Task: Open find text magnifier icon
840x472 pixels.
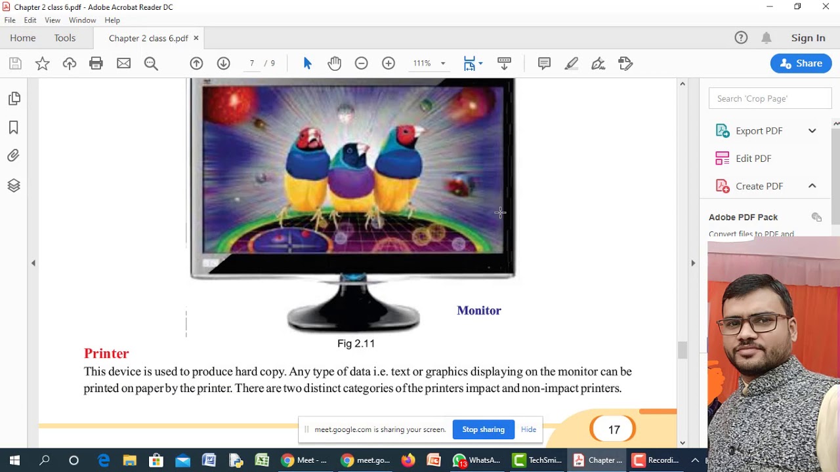Action: point(151,64)
